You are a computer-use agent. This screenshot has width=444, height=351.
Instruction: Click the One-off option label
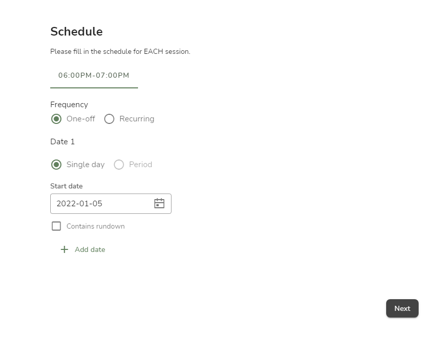81,119
